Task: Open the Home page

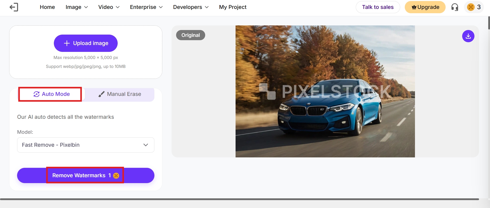Action: [x=47, y=7]
